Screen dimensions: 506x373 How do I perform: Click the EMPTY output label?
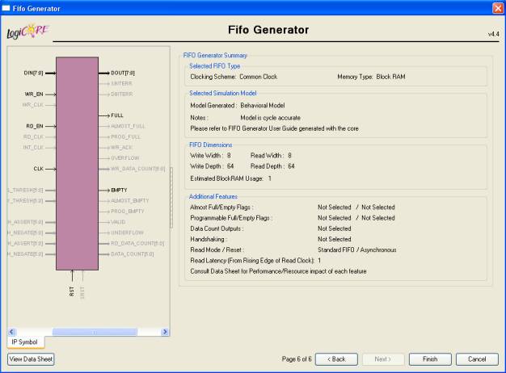click(x=119, y=190)
